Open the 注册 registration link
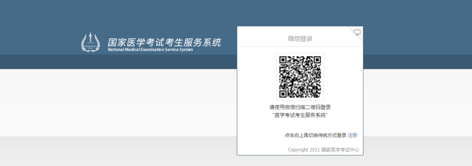472x166 pixels. tap(353, 136)
